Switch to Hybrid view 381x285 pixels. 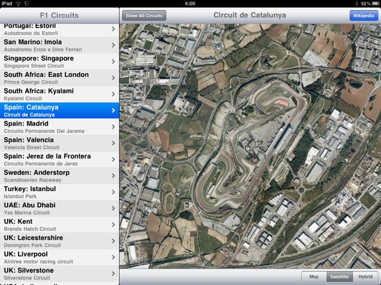[365, 277]
